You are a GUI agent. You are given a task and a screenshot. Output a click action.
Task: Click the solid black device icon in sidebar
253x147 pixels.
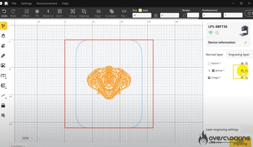(3, 105)
